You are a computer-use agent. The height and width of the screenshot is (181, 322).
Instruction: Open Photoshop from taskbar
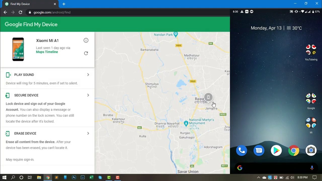click(x=74, y=177)
